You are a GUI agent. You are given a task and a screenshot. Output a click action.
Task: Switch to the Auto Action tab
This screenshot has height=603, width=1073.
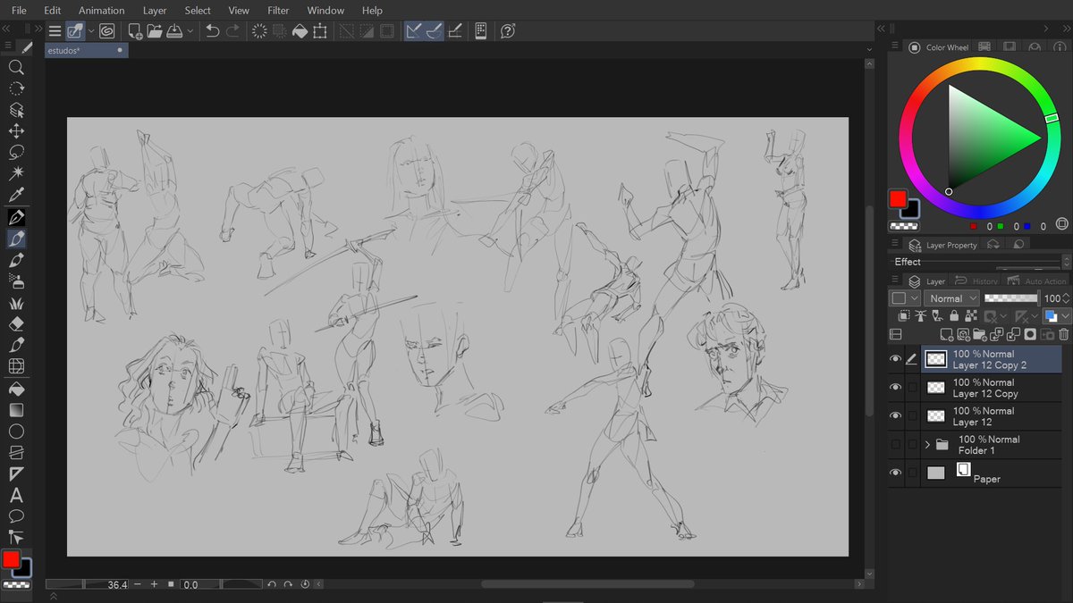pos(1036,281)
